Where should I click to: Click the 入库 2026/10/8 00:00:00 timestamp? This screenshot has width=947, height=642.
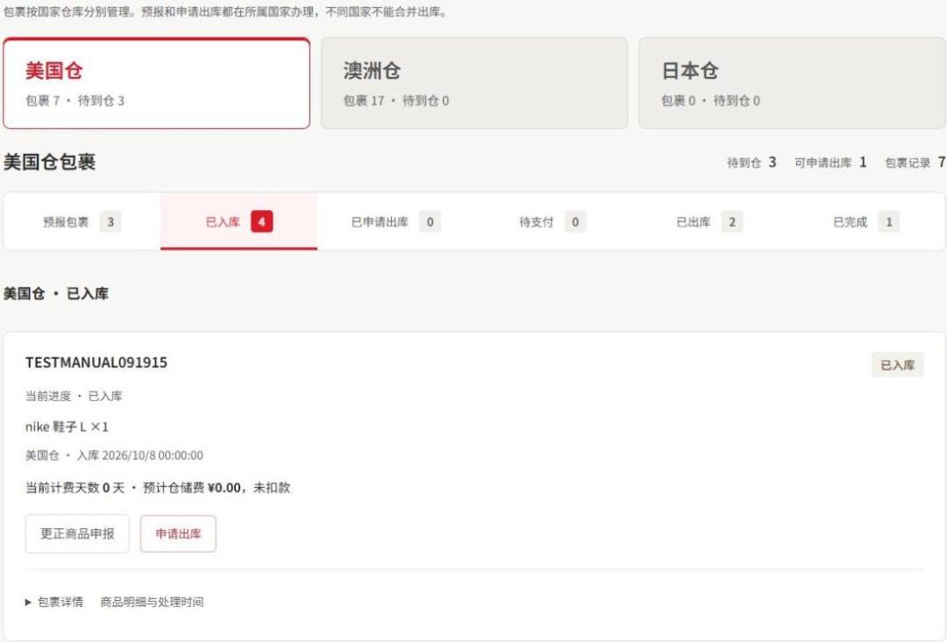point(140,455)
